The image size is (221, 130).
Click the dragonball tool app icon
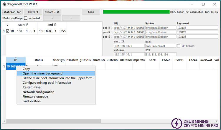4,4
